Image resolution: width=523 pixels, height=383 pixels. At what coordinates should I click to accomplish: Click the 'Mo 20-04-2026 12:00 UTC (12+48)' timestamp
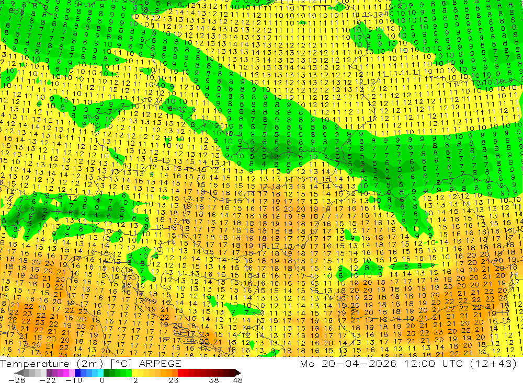(408, 363)
